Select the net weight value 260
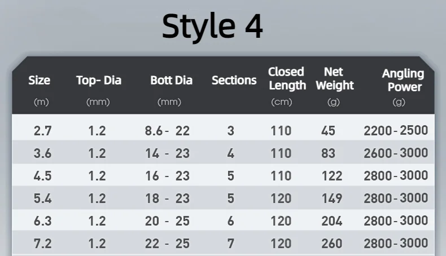This screenshot has height=256, width=446. pos(331,243)
